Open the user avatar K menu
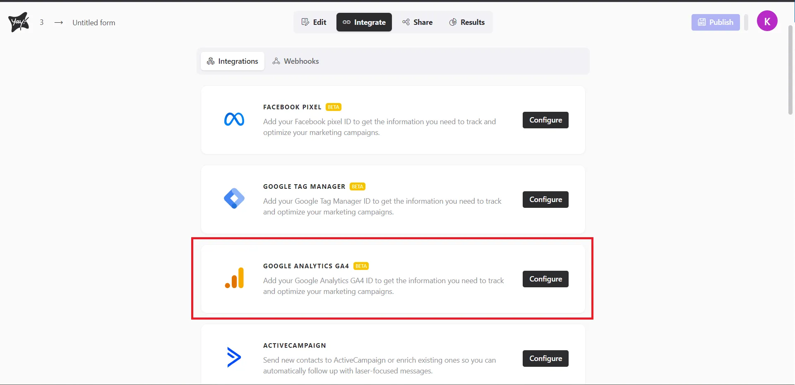The image size is (795, 385). click(x=767, y=21)
